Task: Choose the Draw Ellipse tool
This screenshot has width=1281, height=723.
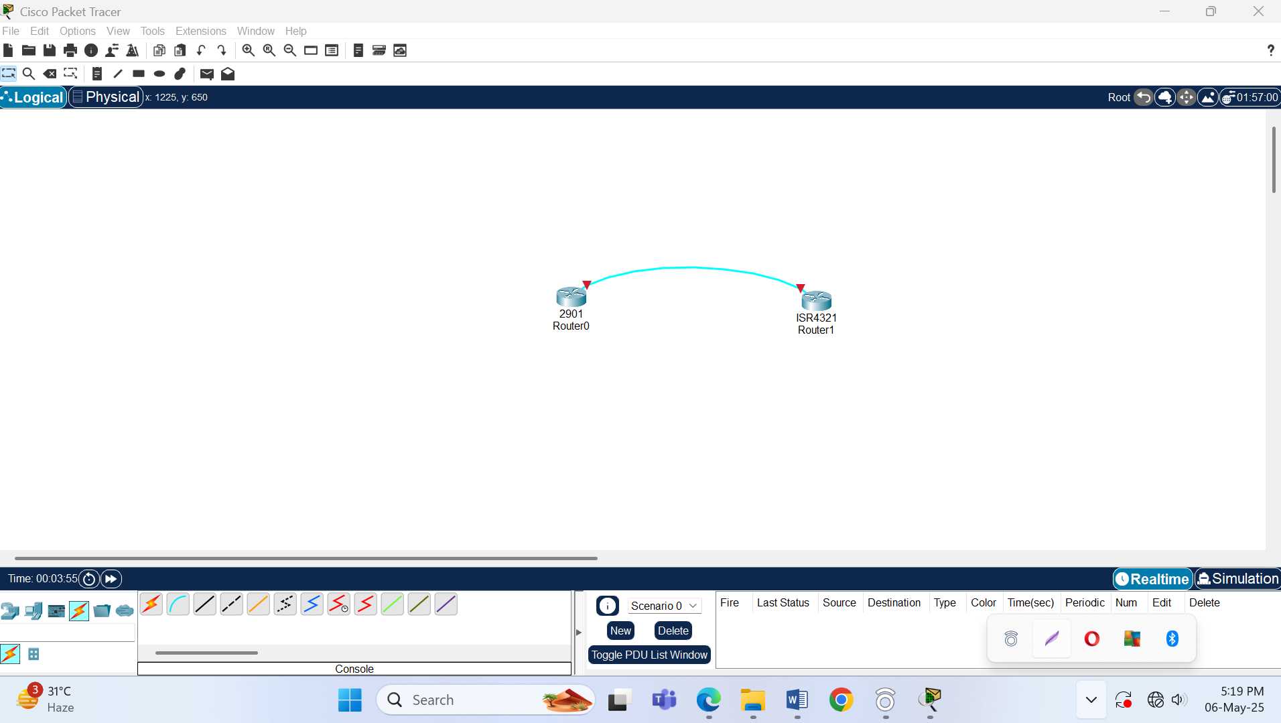Action: [x=159, y=74]
